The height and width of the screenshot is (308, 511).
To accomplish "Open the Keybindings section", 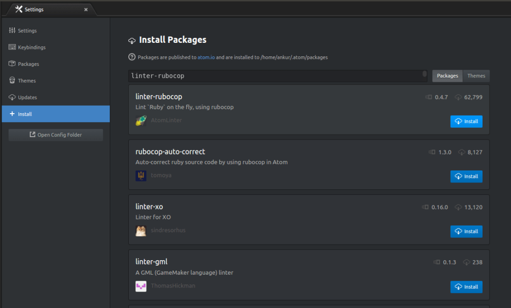I will point(56,47).
